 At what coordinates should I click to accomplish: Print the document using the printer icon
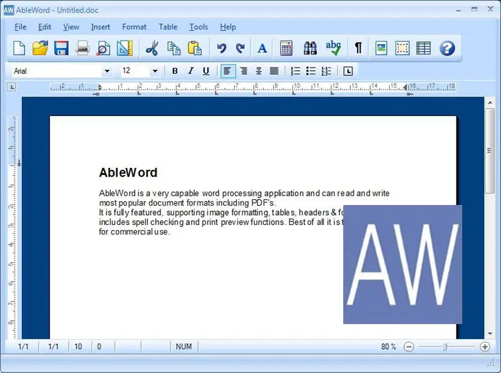click(82, 48)
